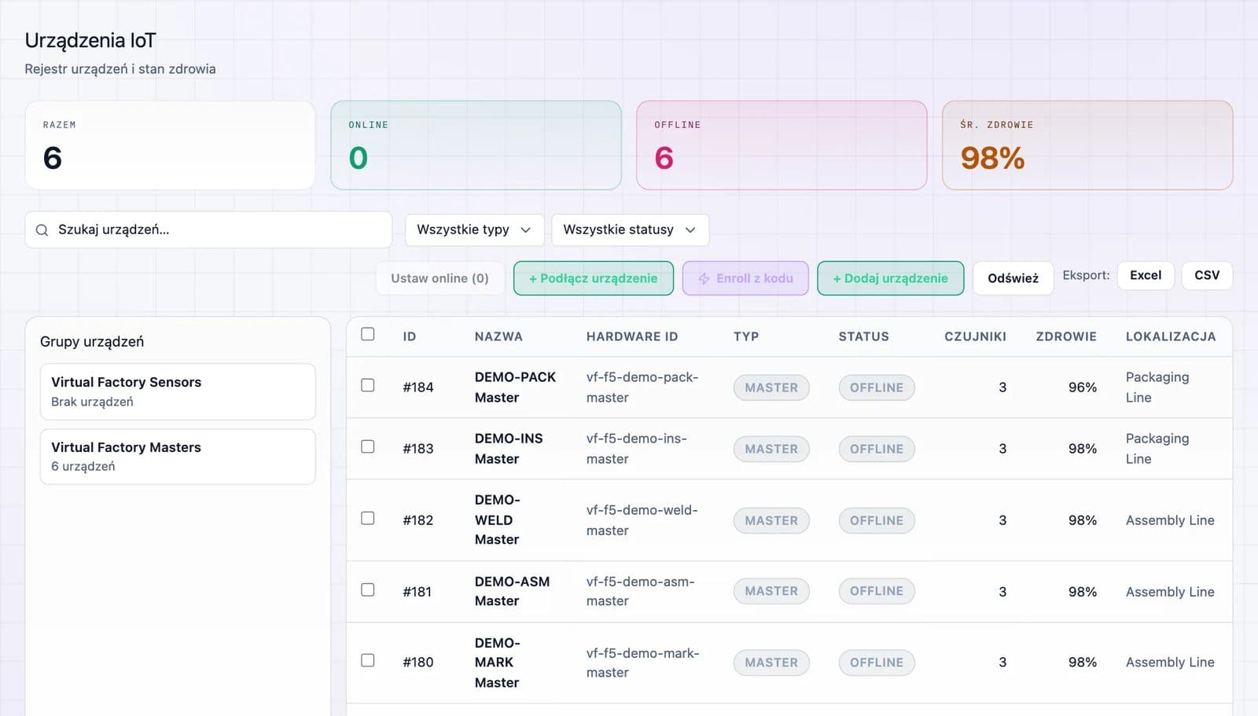Check the box for device #184

(x=367, y=385)
